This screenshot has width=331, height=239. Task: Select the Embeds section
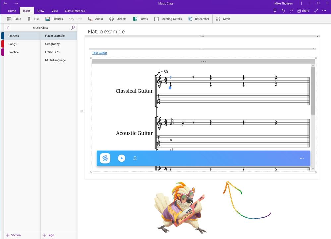click(22, 36)
